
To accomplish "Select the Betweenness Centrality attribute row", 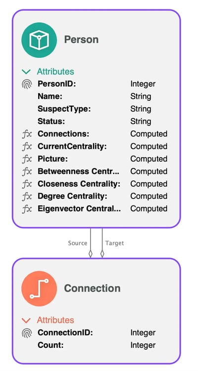I will tap(95, 171).
